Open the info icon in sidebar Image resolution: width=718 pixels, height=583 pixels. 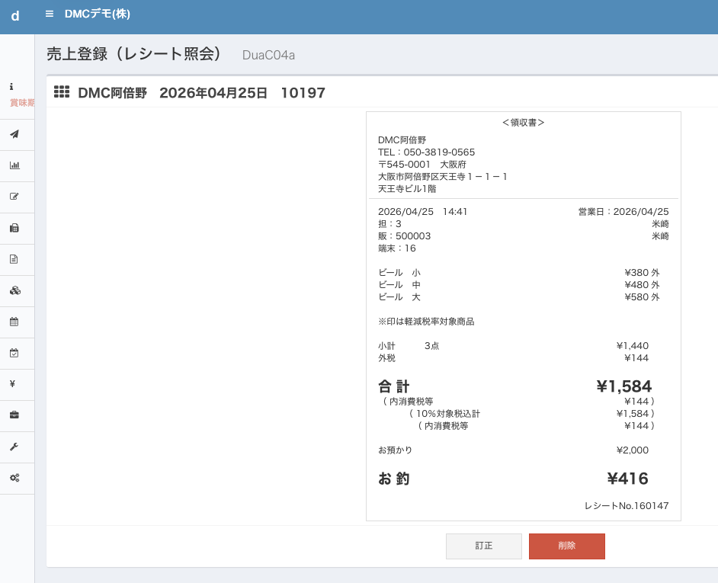click(11, 88)
